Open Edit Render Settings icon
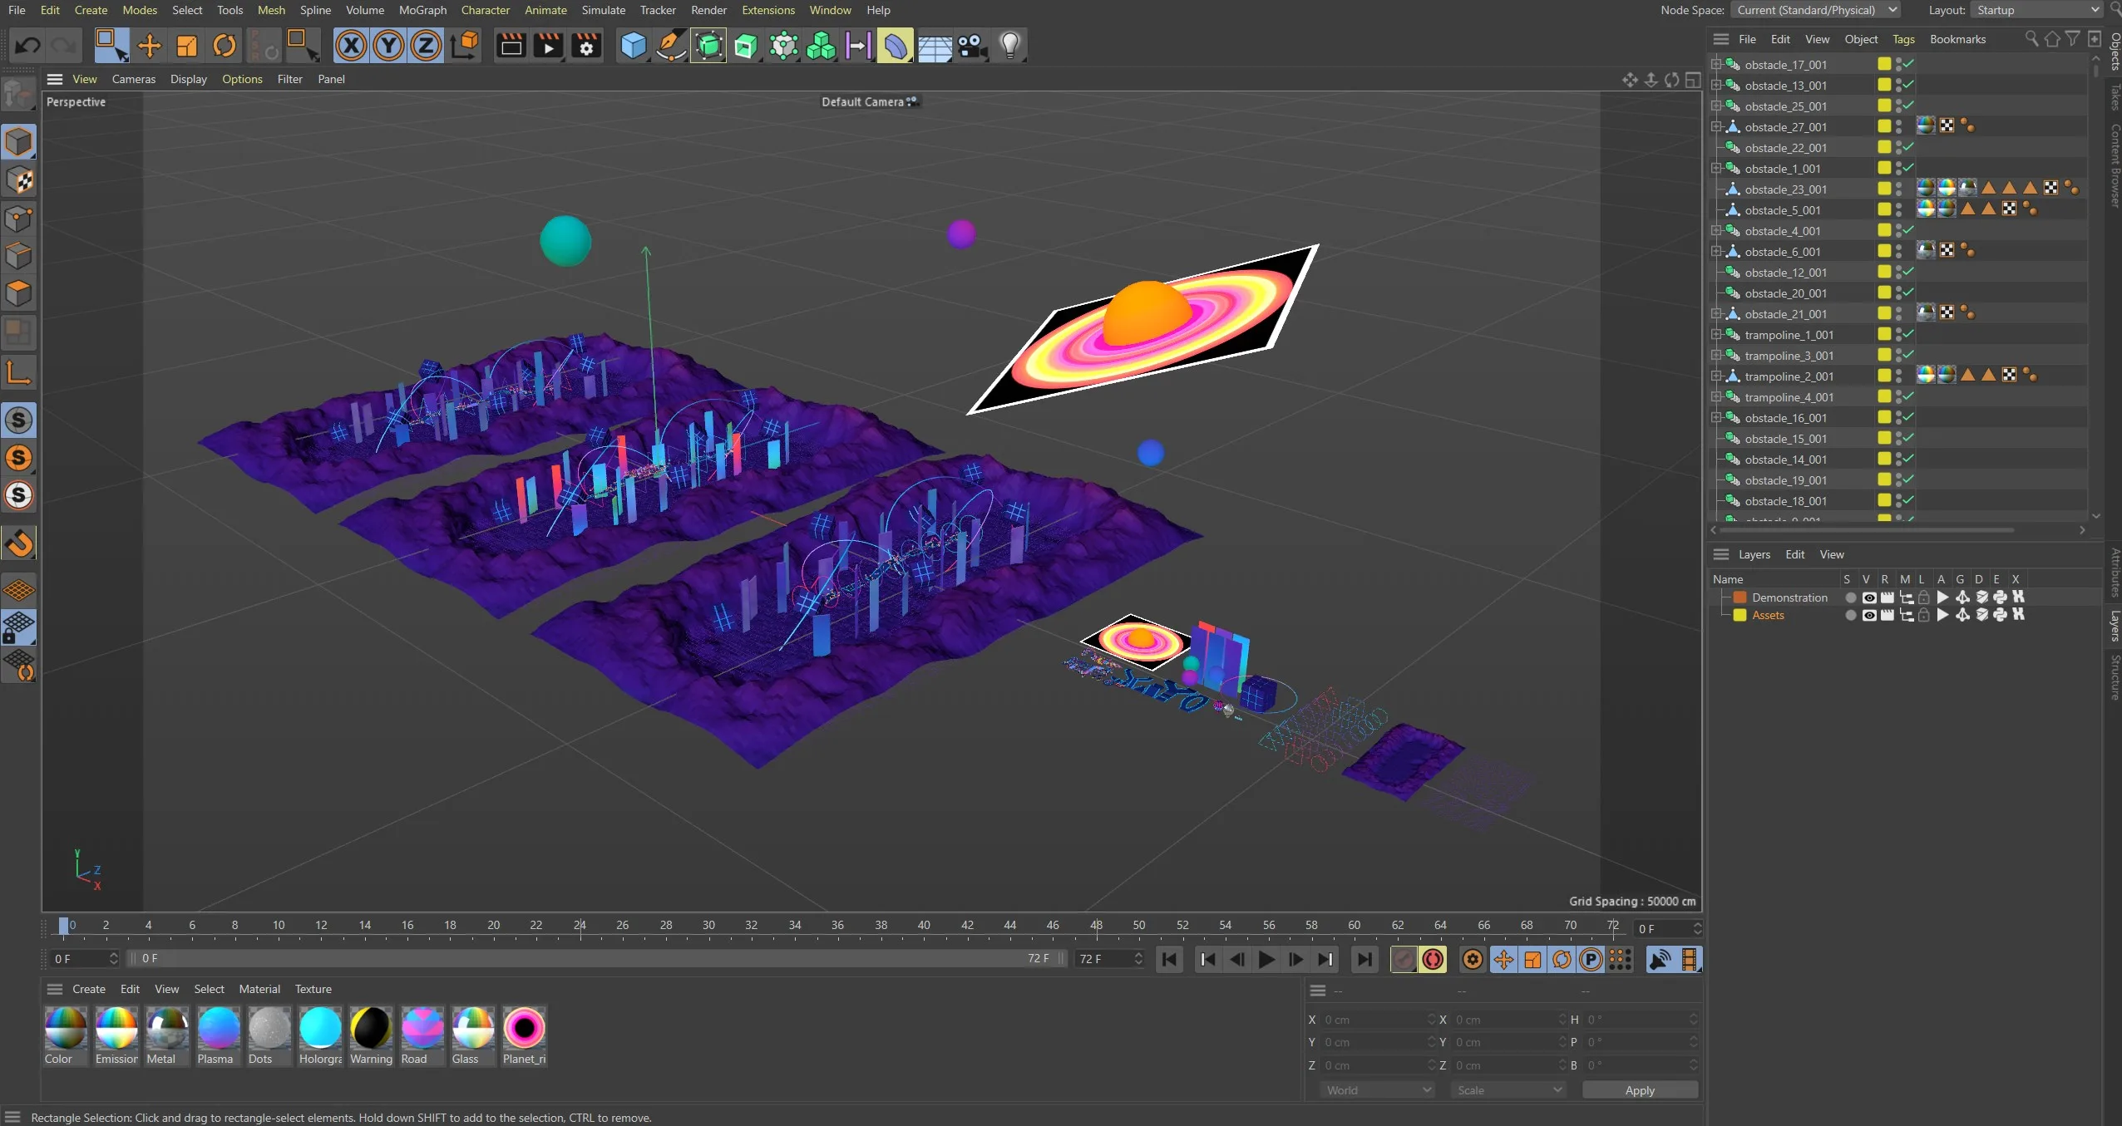 586,46
